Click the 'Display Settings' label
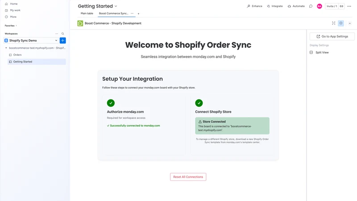Viewport: 357px width, 201px height. (x=319, y=45)
